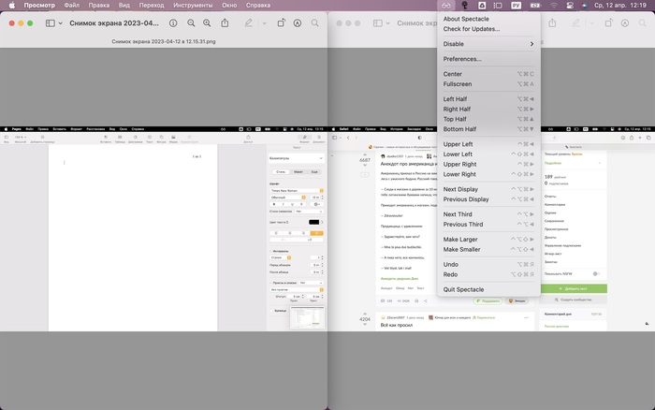Zoom out in left Preview window
Image resolution: width=655 pixels, height=410 pixels.
click(x=191, y=23)
